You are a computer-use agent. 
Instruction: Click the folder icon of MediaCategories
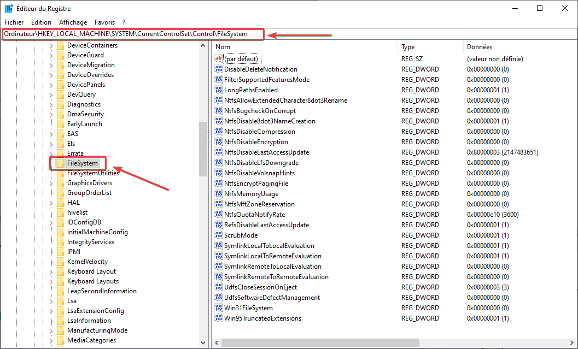[61, 340]
